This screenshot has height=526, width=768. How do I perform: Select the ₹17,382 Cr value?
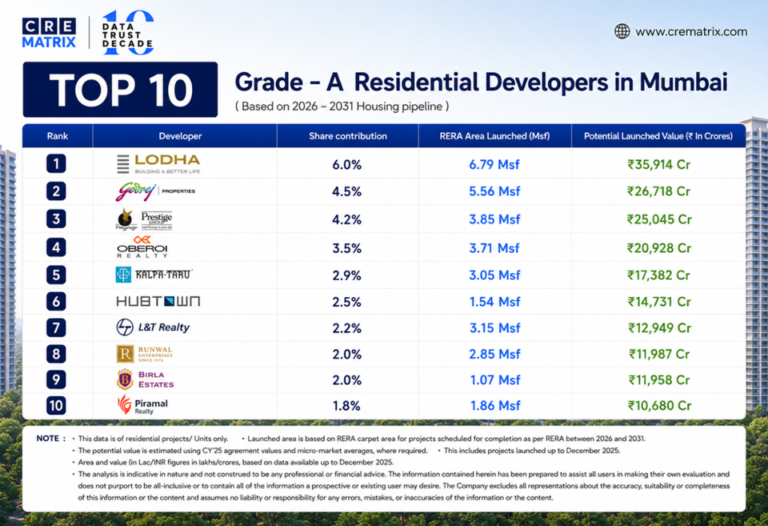pyautogui.click(x=658, y=275)
